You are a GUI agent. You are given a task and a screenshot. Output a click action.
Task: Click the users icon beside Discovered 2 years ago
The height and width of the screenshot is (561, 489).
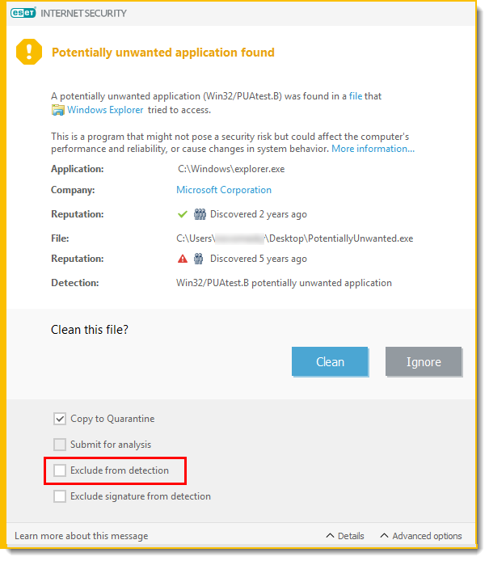(200, 214)
